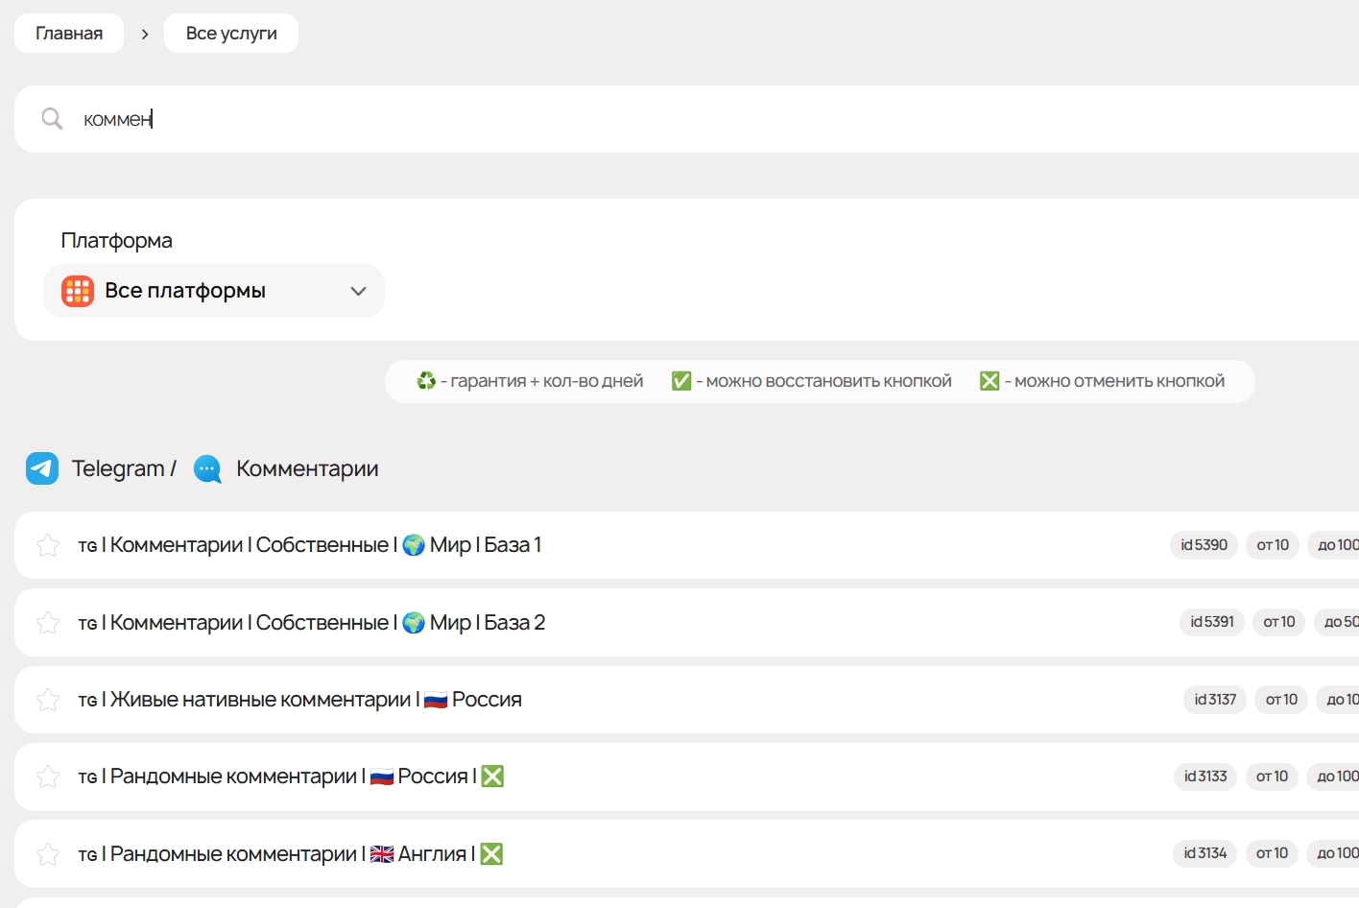Viewport: 1359px width, 908px height.
Task: Favorite the Мир База 2 service
Action: [x=48, y=623]
